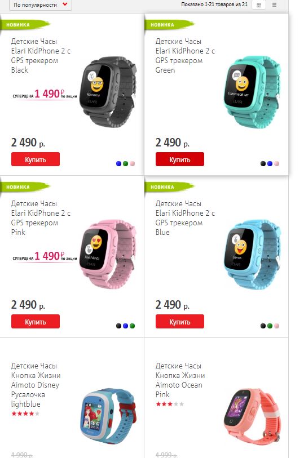This screenshot has width=304, height=458.
Task: Open the pink Elari KidPhone 2 watch image
Action: click(x=108, y=254)
